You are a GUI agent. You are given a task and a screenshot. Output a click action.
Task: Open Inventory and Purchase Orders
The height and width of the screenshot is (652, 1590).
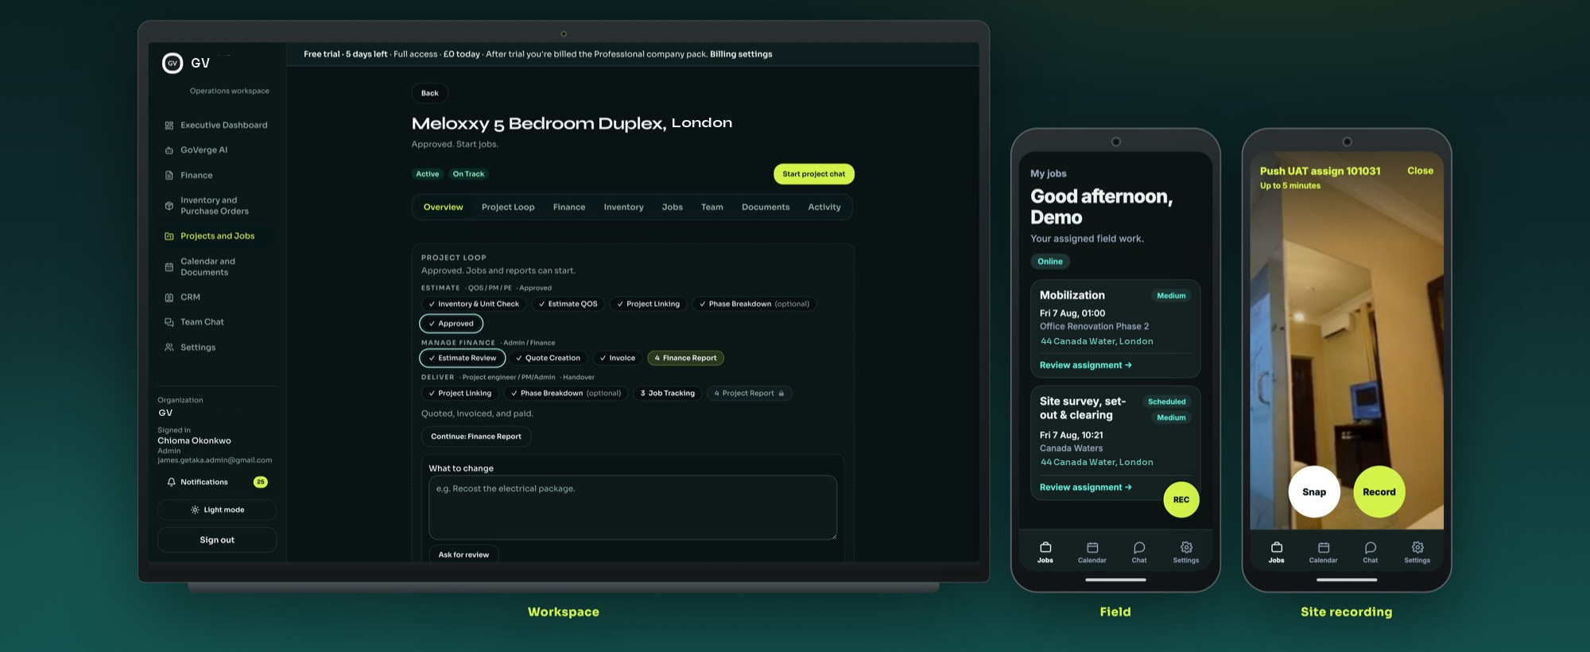pos(208,205)
